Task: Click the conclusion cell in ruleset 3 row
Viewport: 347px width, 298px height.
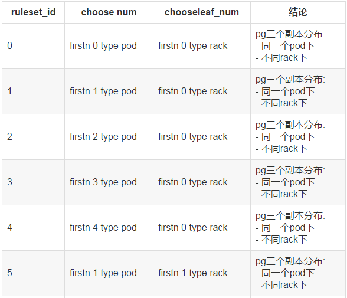Action: point(298,182)
